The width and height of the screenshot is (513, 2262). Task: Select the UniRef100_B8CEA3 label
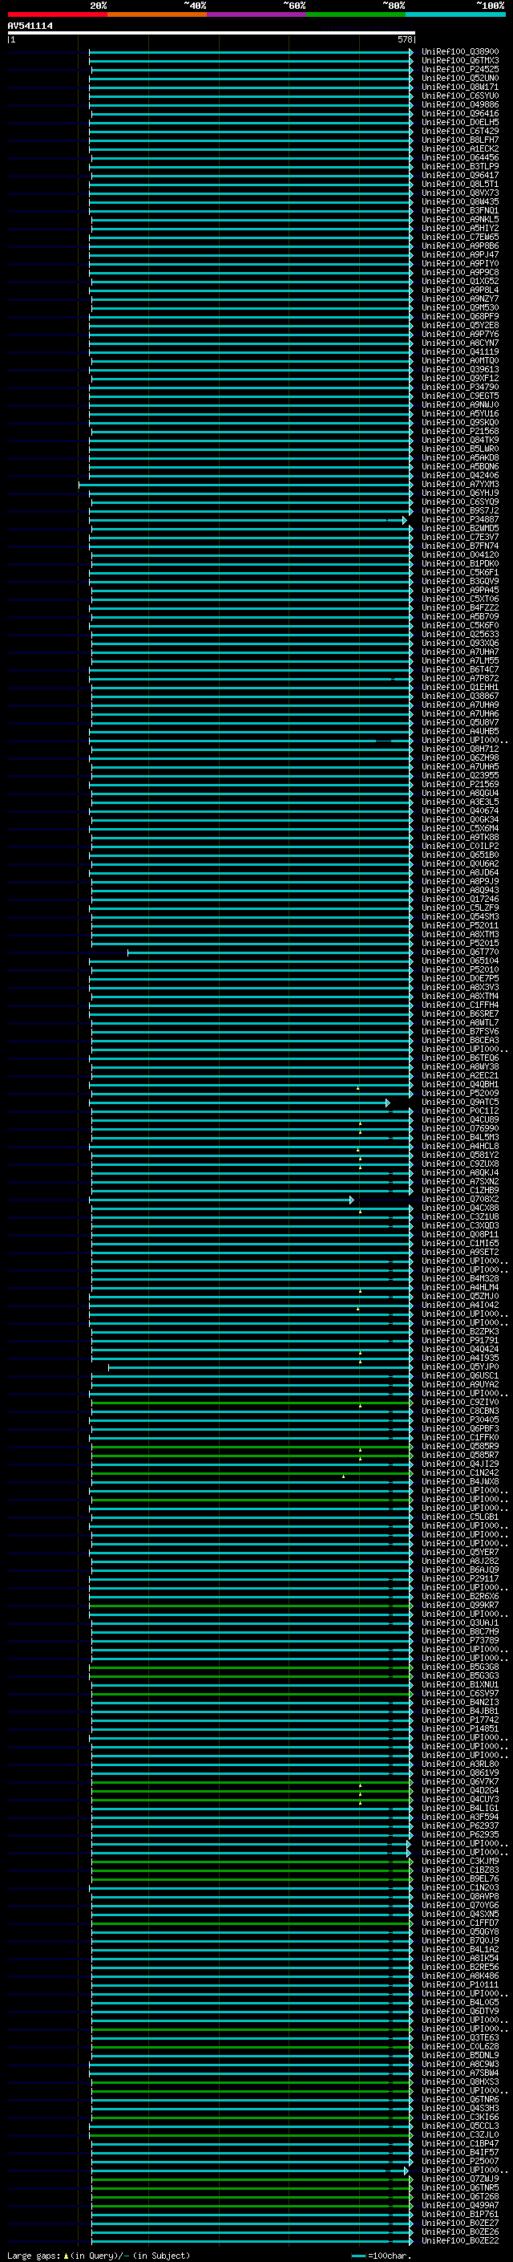(460, 1041)
